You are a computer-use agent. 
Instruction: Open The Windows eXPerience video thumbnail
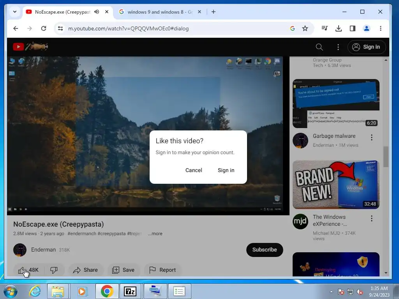tap(336, 185)
